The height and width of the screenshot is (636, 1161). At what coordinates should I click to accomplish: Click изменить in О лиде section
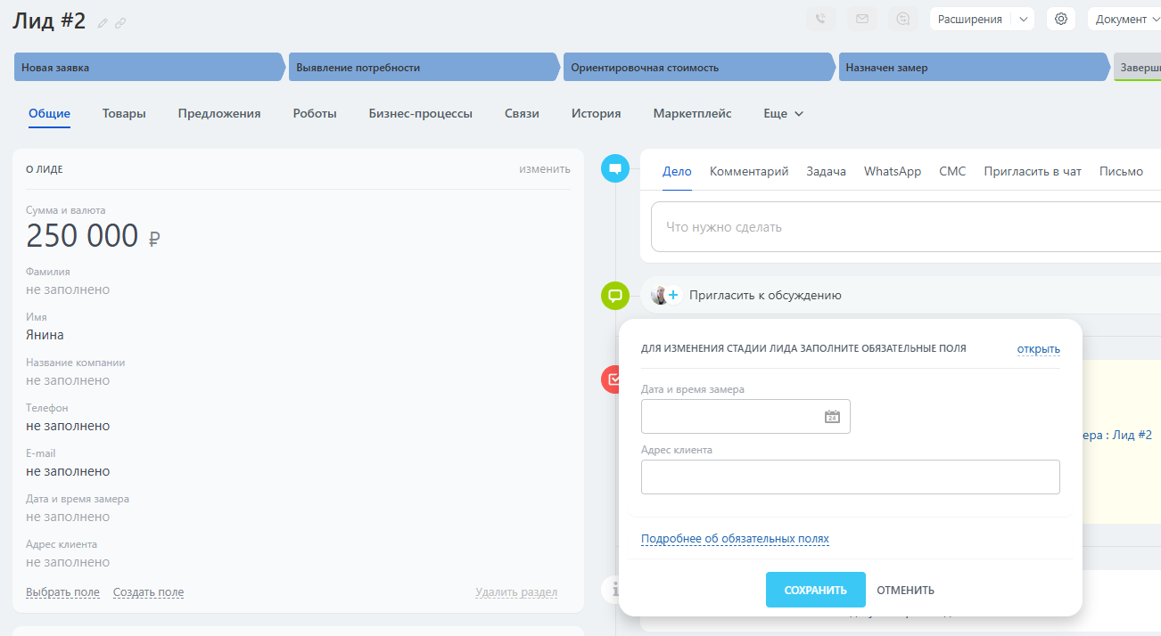(x=545, y=168)
